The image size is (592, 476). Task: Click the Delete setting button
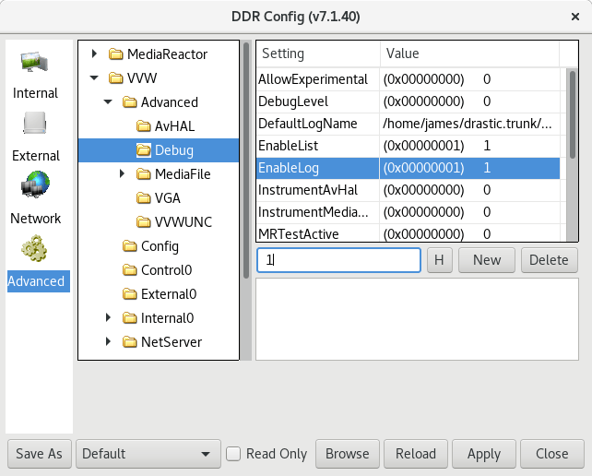[x=550, y=260]
